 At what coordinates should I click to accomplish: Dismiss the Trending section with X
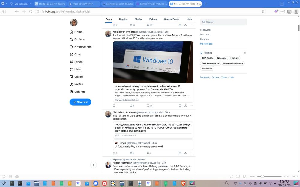point(245,53)
